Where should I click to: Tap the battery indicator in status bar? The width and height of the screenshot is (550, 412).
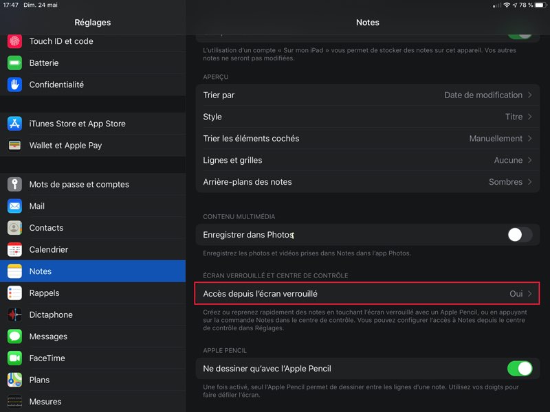click(538, 5)
